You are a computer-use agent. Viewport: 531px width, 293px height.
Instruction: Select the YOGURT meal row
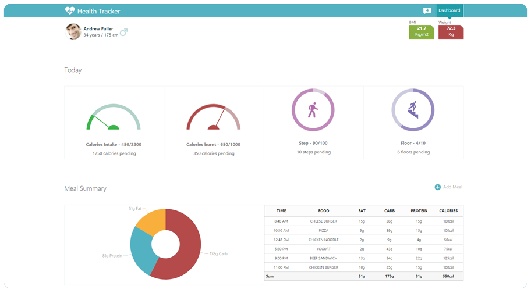point(324,249)
